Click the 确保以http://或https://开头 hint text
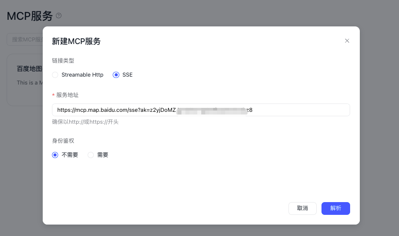The image size is (399, 236). [85, 122]
